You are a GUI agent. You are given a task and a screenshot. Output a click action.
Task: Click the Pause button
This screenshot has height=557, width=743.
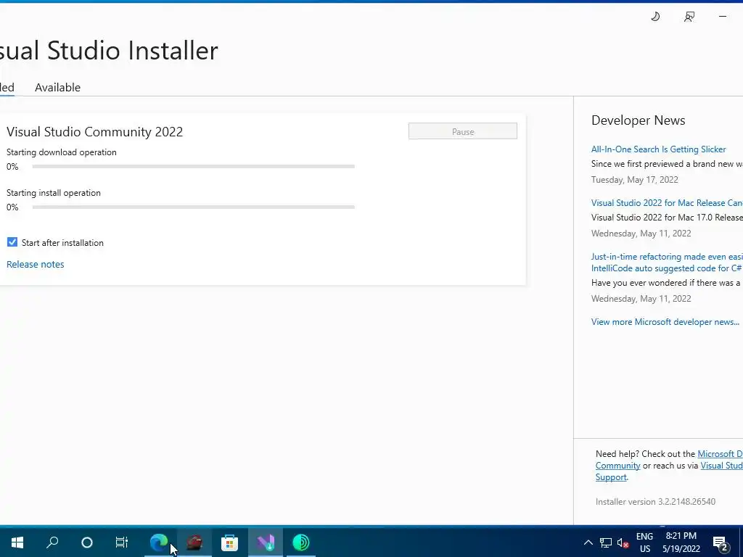[x=462, y=131]
